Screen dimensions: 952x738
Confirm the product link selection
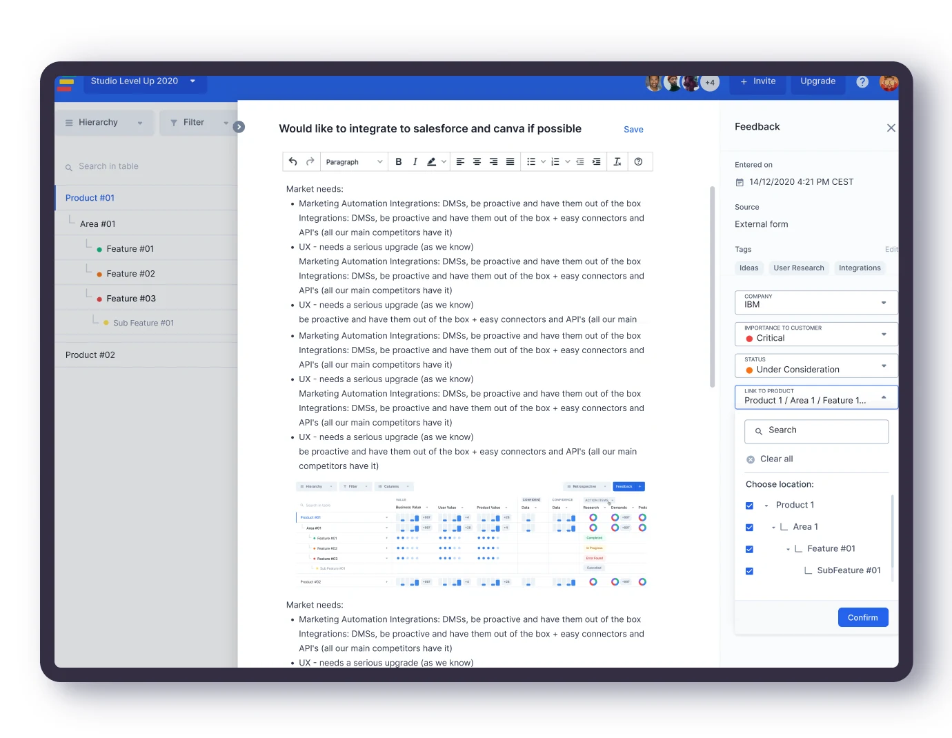[863, 617]
